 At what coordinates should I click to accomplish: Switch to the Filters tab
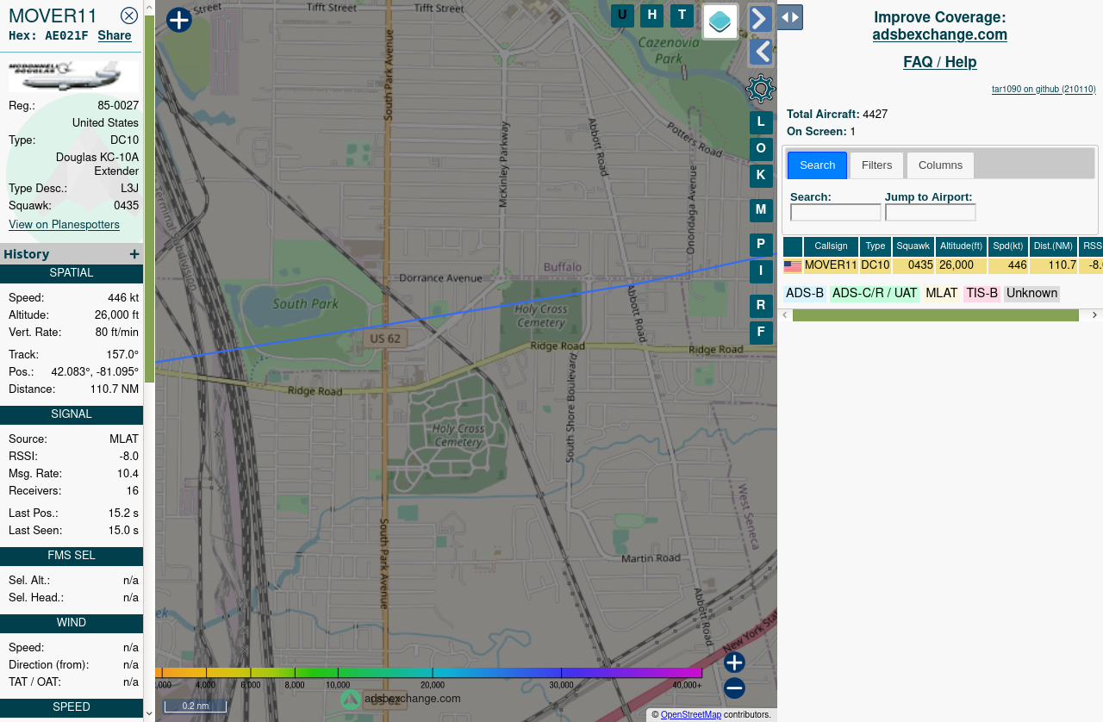(876, 165)
